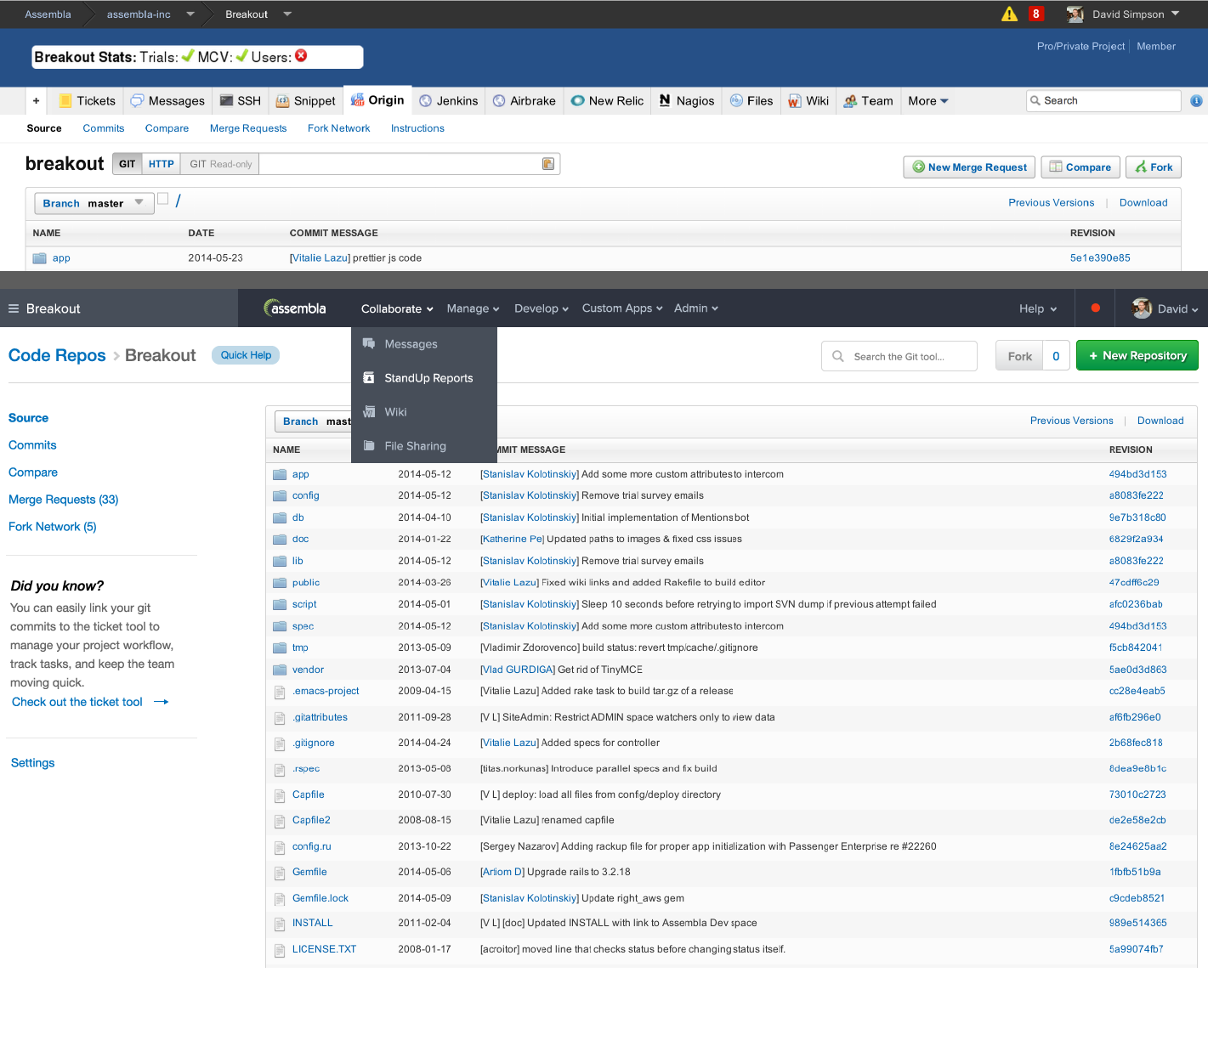This screenshot has height=1063, width=1208.
Task: Click David Simpson's avatar in top bar
Action: 1075,14
